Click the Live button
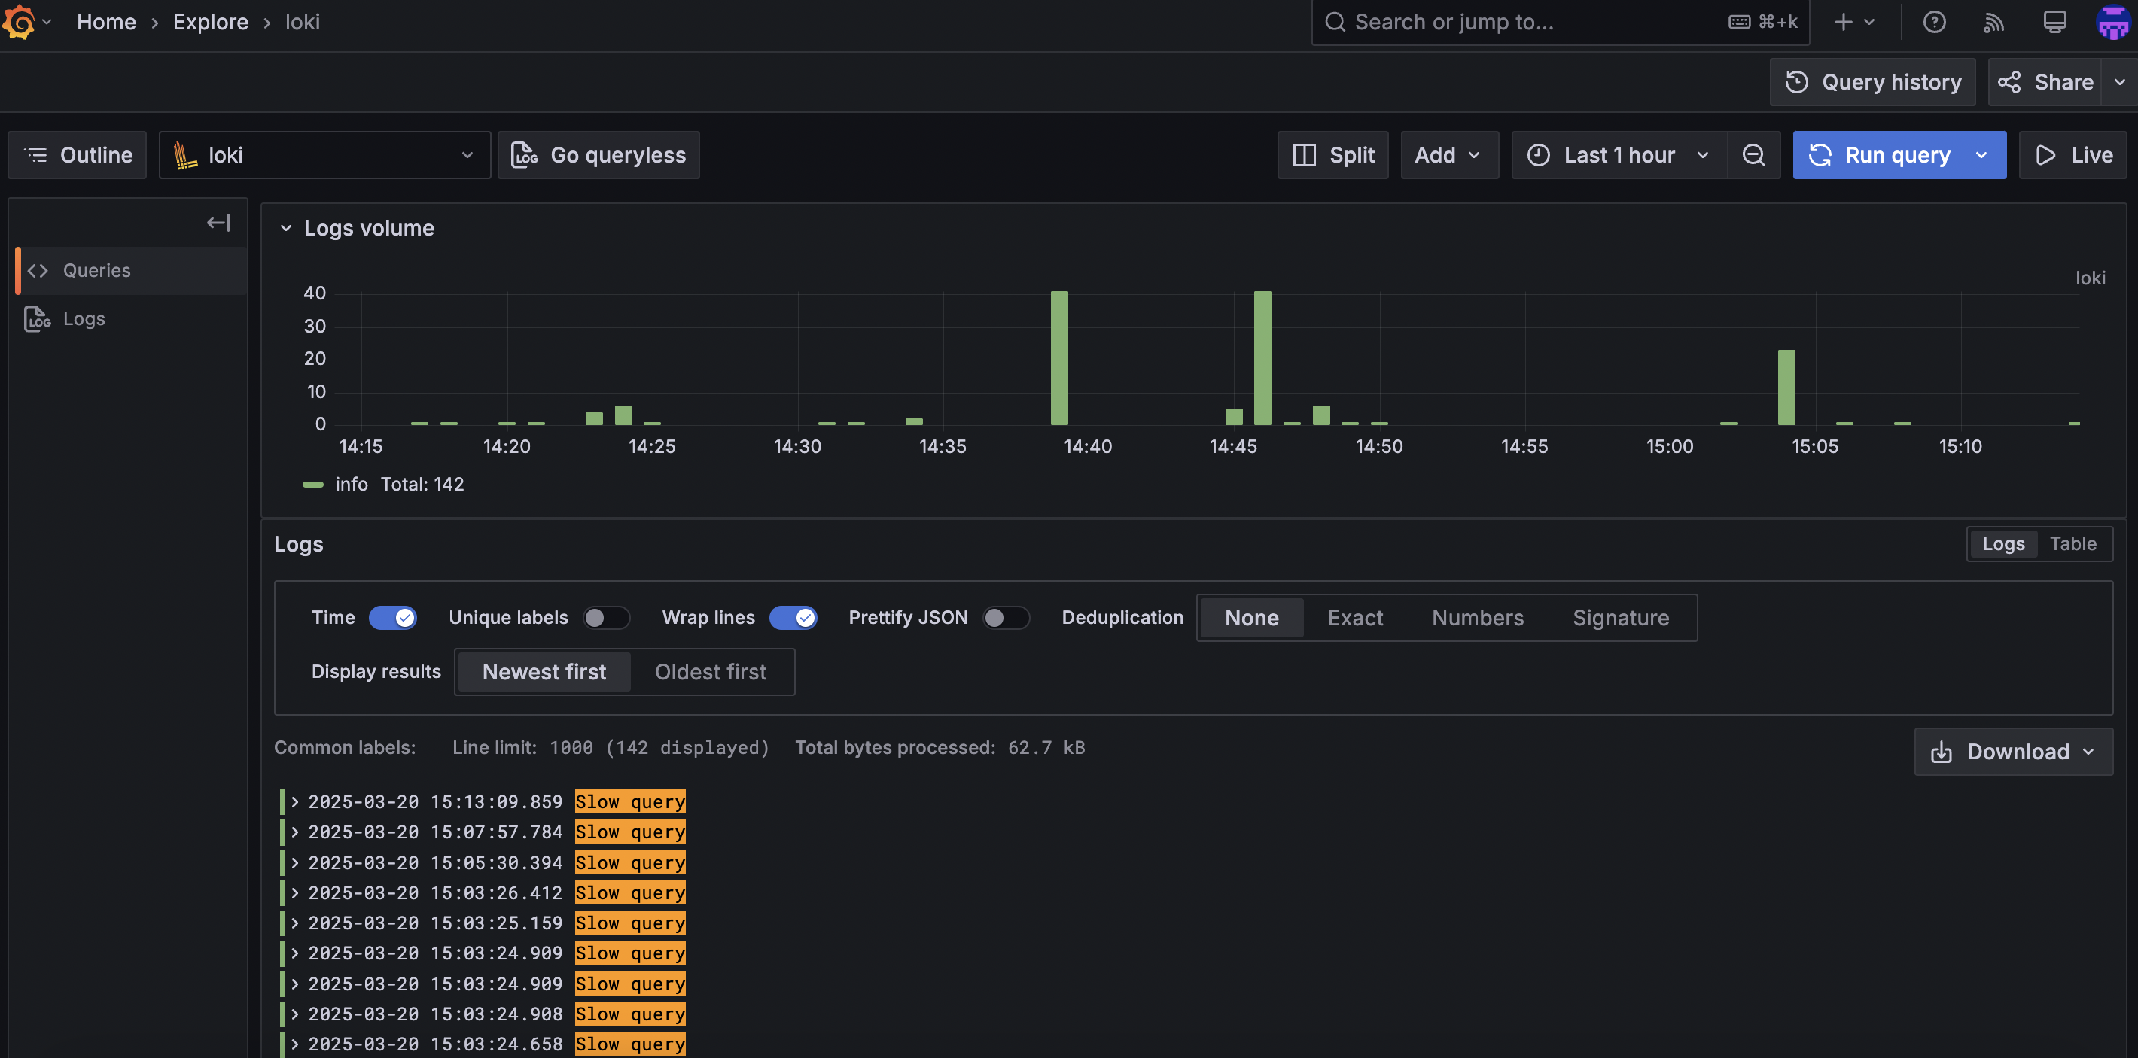 [x=2073, y=155]
